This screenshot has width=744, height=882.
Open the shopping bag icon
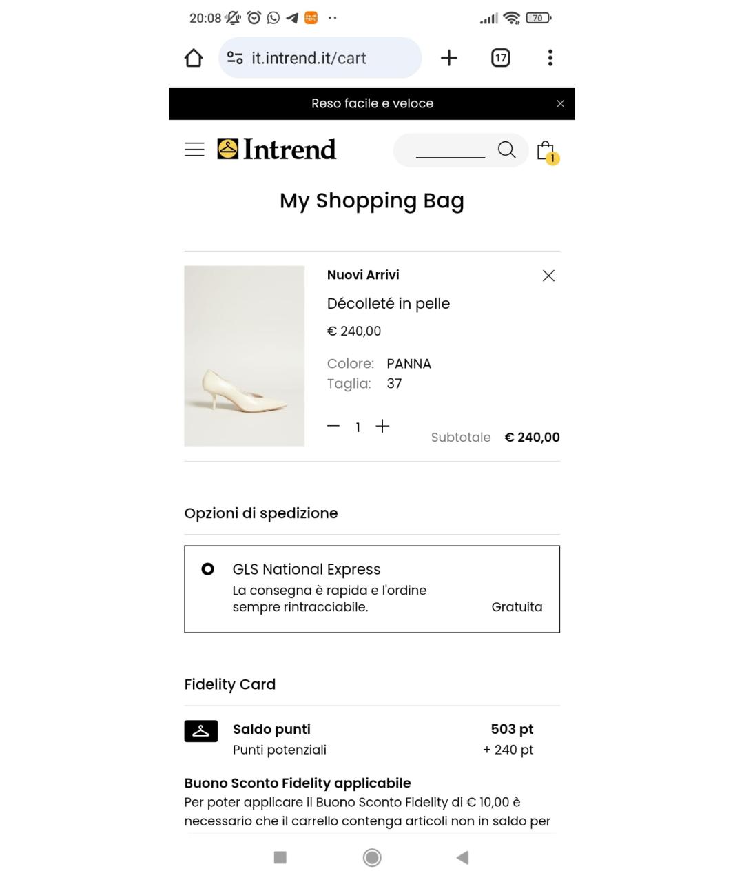click(546, 150)
